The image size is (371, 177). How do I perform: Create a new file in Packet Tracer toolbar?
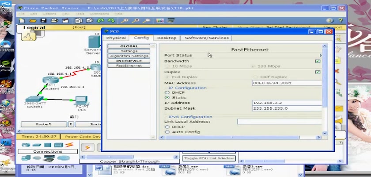22,21
